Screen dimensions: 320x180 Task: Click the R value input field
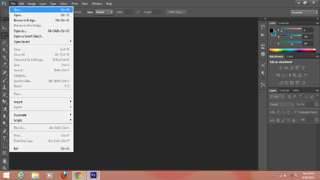coord(308,30)
